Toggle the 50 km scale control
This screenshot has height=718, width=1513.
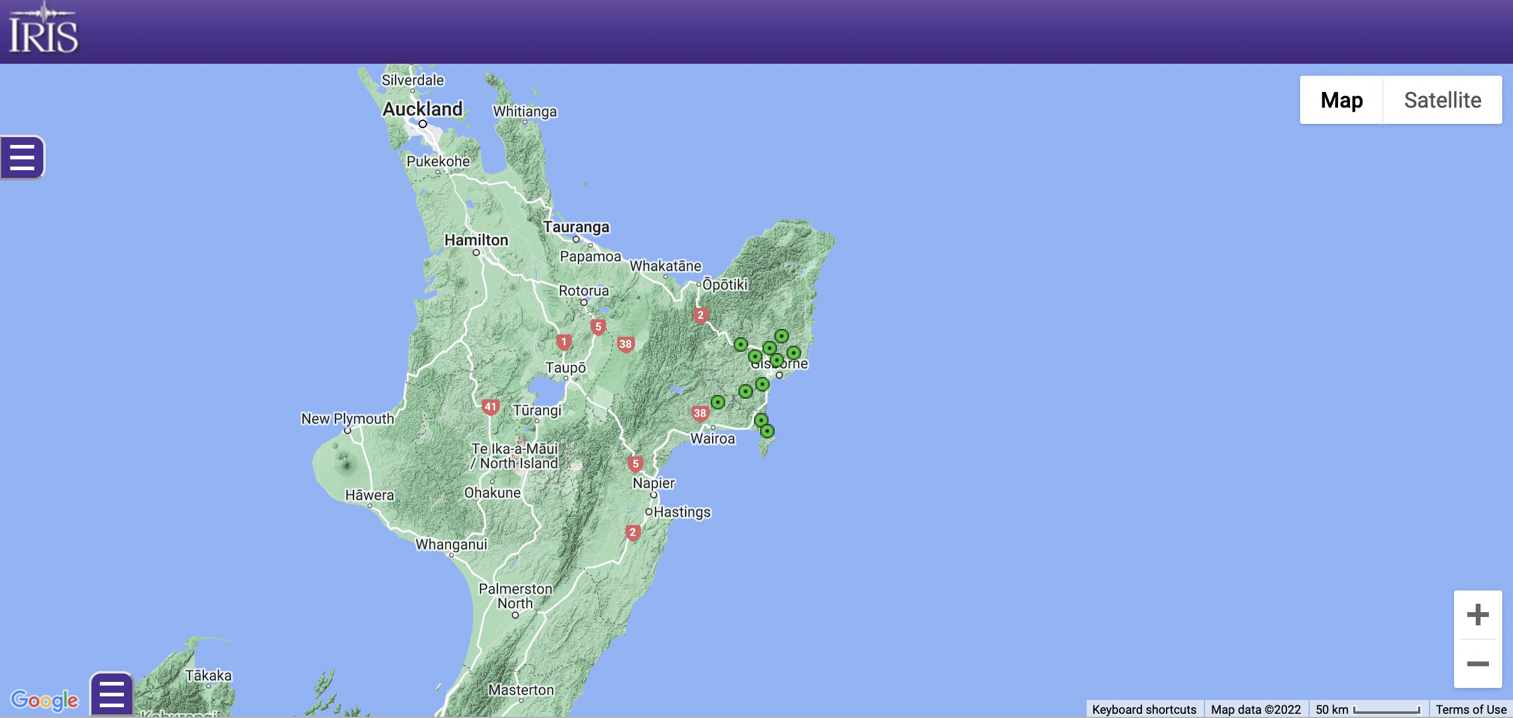(x=1368, y=710)
